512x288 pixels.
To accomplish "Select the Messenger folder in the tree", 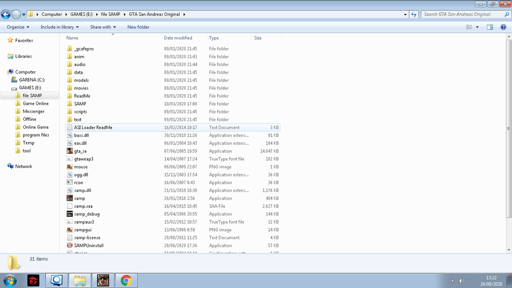I will point(34,112).
